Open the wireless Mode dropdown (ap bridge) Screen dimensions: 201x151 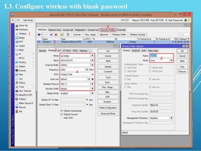(x=92, y=56)
